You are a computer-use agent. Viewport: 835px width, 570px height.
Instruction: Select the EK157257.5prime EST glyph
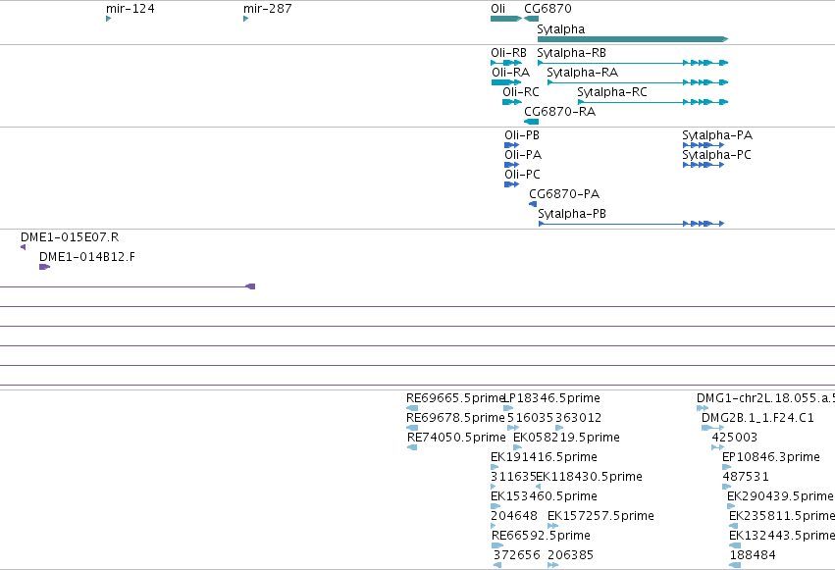(x=552, y=527)
